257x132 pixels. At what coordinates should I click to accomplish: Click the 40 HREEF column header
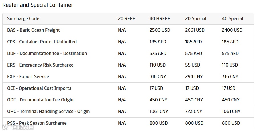pos(160,19)
